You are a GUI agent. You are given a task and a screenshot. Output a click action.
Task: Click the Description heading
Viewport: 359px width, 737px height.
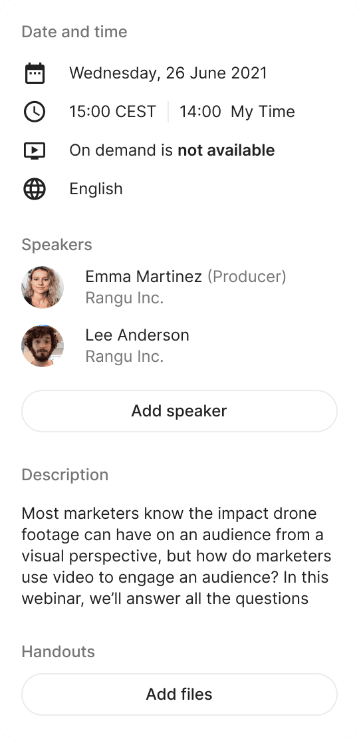(x=65, y=475)
